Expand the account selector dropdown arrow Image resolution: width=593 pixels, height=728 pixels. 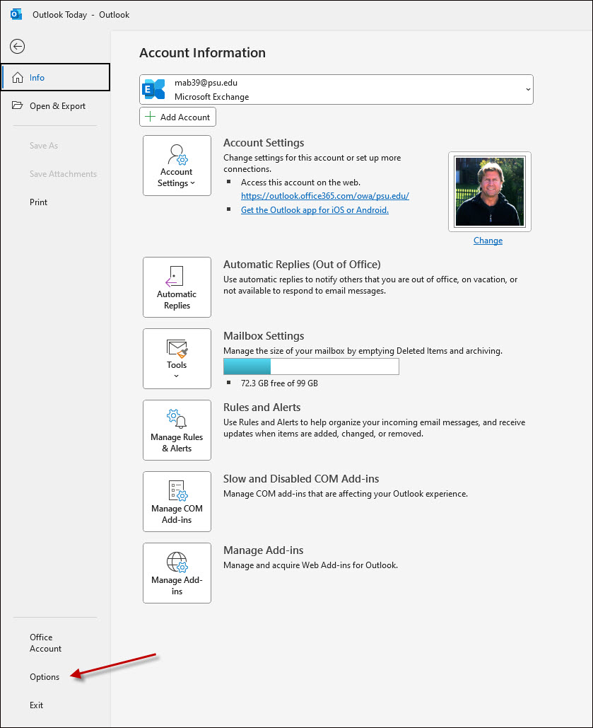(527, 90)
